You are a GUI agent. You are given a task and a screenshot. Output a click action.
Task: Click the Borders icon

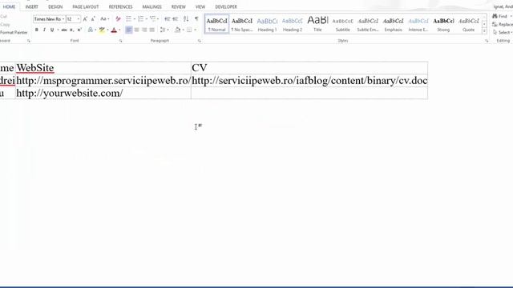click(x=189, y=30)
